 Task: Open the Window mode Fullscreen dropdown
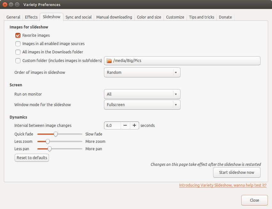click(x=142, y=105)
